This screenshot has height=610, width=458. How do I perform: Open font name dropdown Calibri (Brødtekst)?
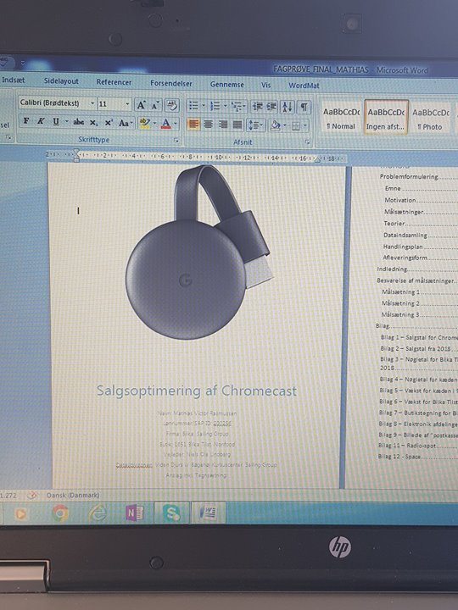tap(92, 103)
